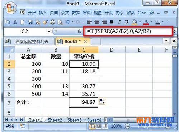Toggle bold formatting
This screenshot has width=179, height=132.
click(112, 22)
